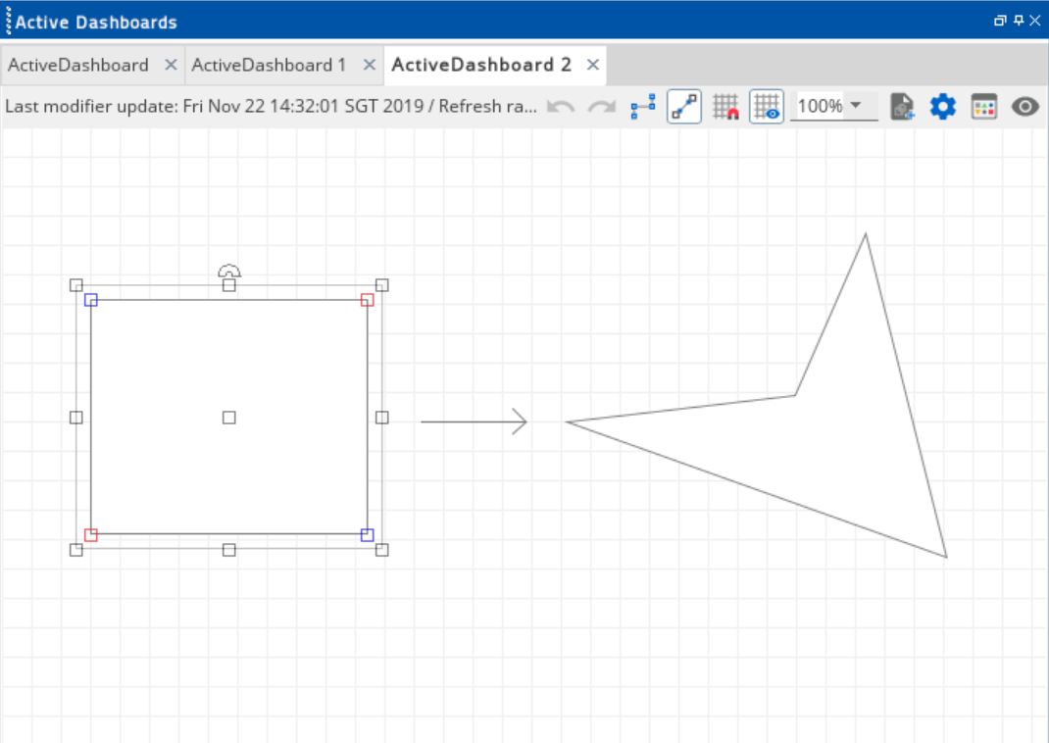The width and height of the screenshot is (1049, 743).
Task: Open the widget palette icon
Action: coord(984,107)
